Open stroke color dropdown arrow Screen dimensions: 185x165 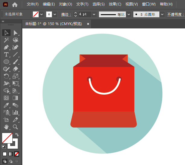coord(55,15)
